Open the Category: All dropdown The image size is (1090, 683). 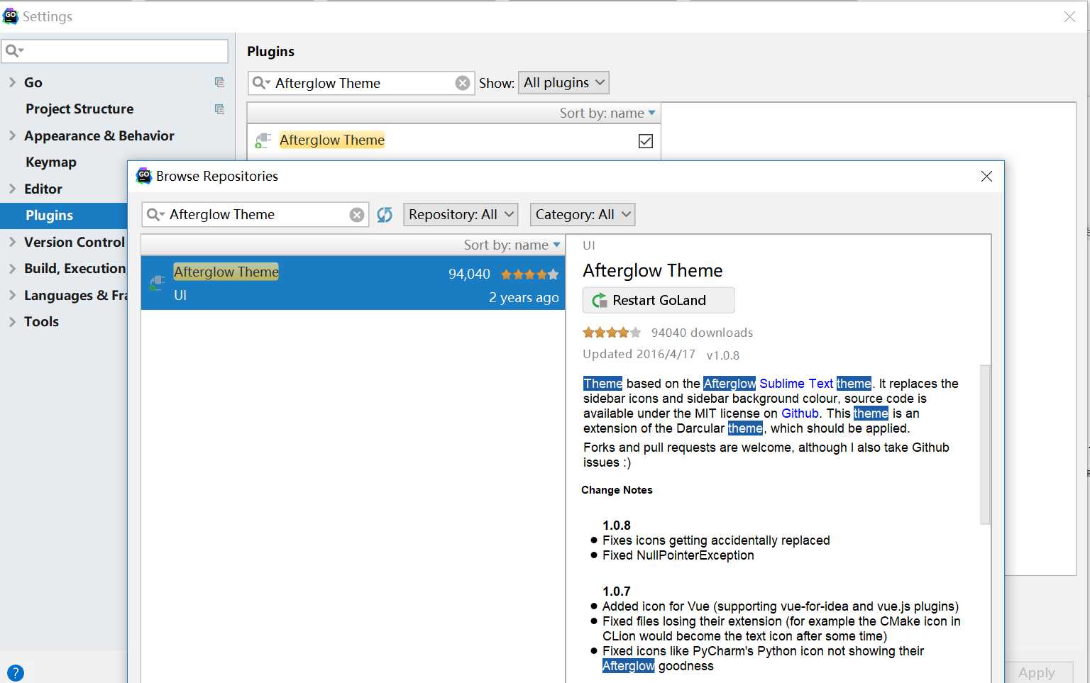pyautogui.click(x=583, y=215)
